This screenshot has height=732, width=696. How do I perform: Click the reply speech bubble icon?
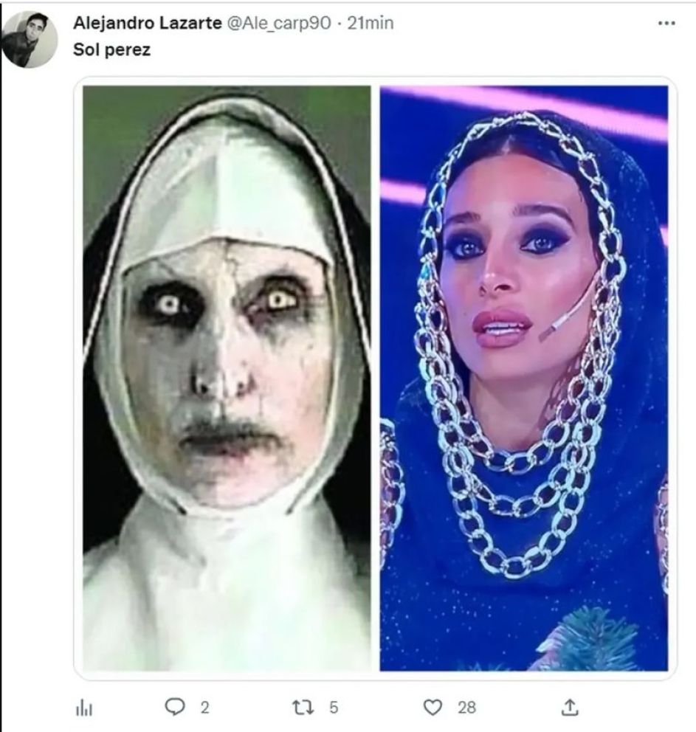(175, 707)
